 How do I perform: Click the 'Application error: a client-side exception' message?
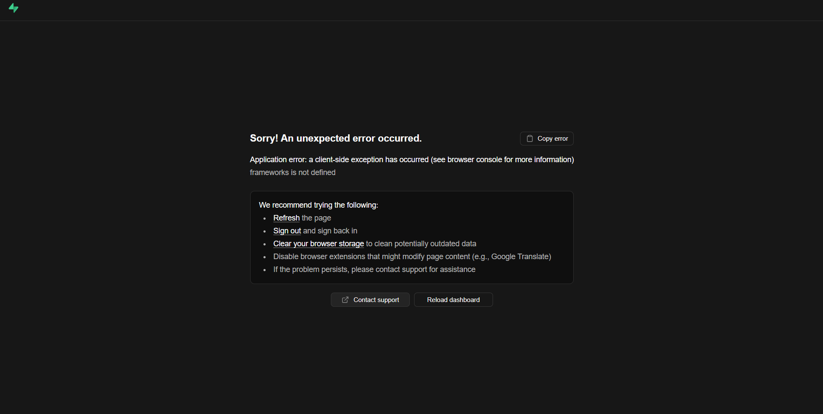coord(412,160)
